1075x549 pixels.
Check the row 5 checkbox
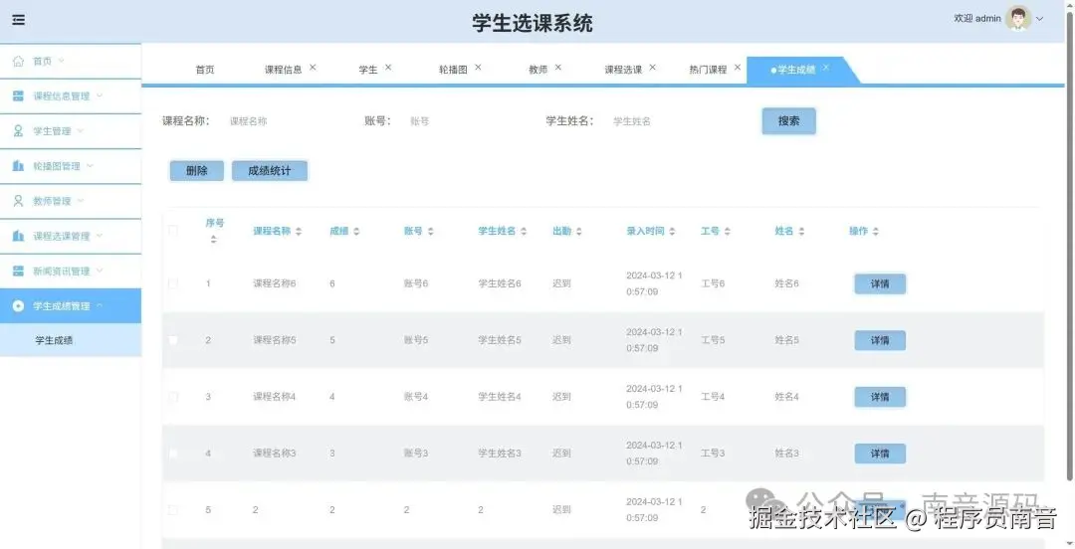(173, 510)
